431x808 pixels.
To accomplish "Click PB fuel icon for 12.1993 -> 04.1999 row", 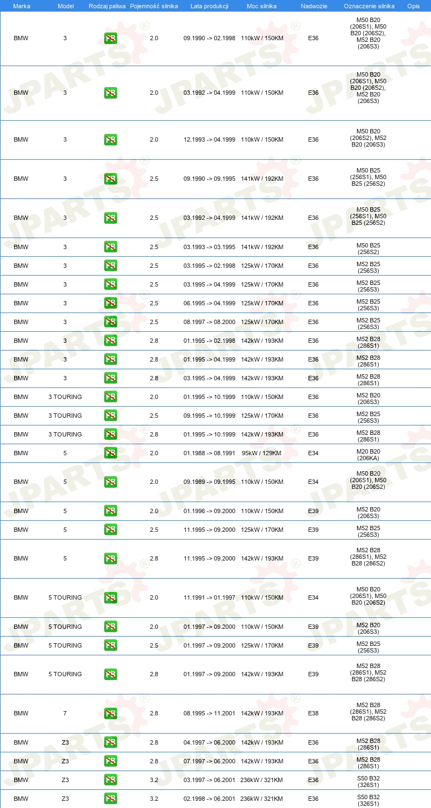I will (x=110, y=139).
